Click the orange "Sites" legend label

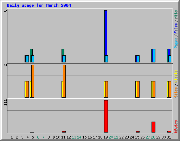click(176, 92)
